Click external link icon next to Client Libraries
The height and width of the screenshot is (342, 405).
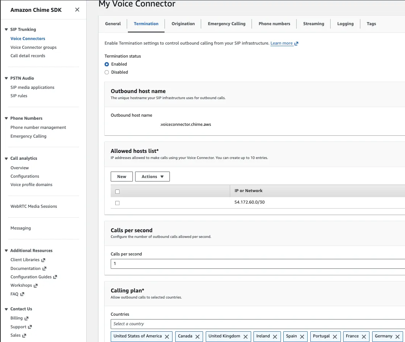(x=43, y=260)
